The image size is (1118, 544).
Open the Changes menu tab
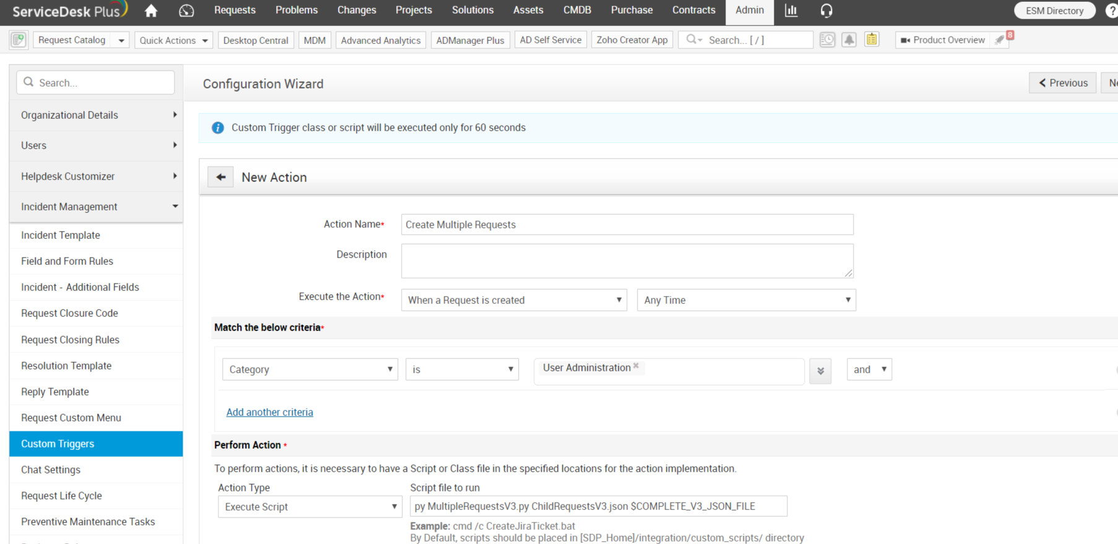(x=357, y=11)
